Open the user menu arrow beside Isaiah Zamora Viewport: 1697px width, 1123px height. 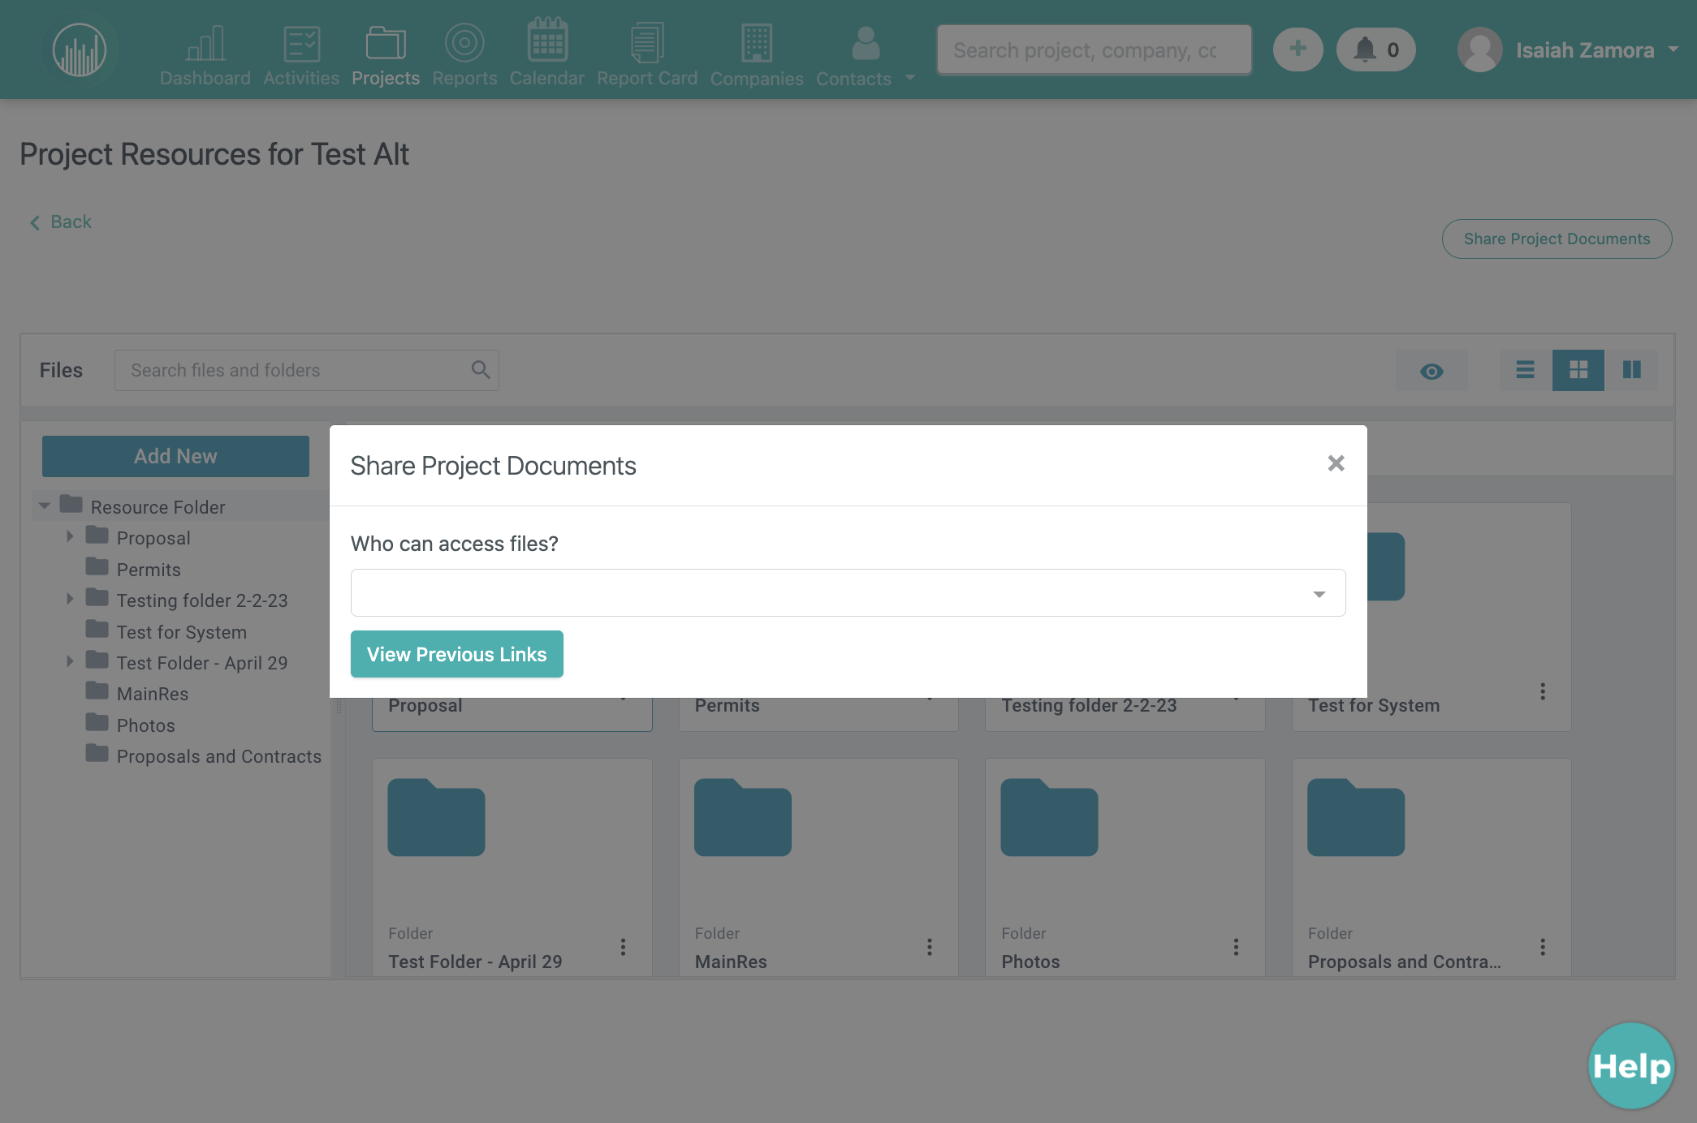coord(1673,49)
